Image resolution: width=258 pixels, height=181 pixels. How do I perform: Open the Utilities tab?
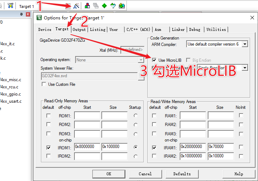(x=216, y=29)
